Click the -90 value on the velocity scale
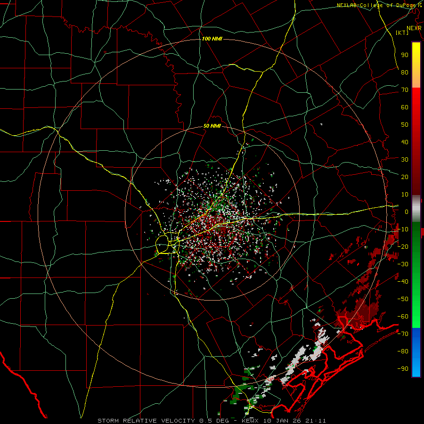424x424 pixels. tap(403, 368)
